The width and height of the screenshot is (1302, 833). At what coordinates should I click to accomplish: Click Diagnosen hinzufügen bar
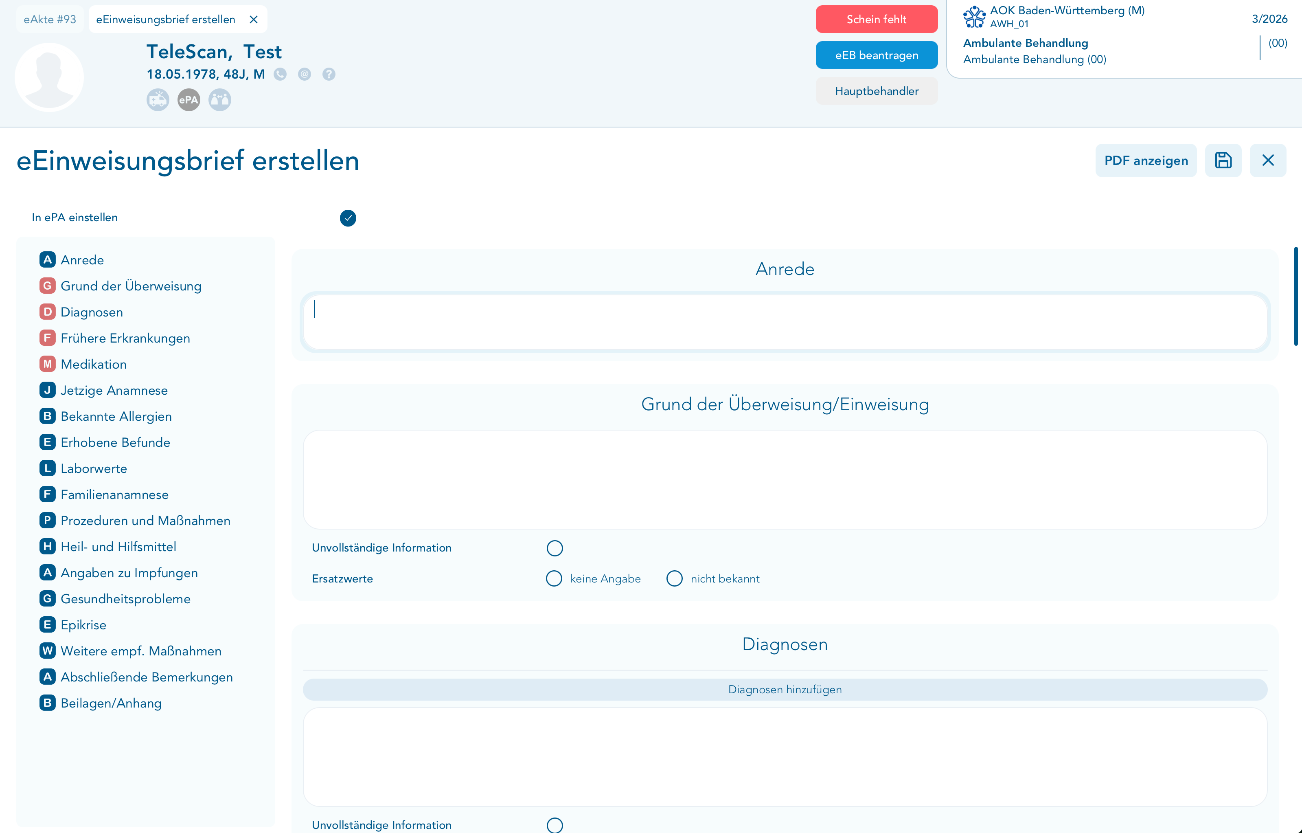click(x=785, y=690)
